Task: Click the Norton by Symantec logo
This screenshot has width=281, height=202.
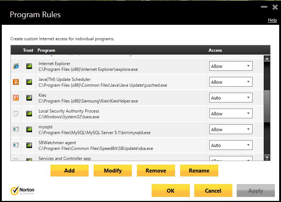Action: [x=22, y=190]
